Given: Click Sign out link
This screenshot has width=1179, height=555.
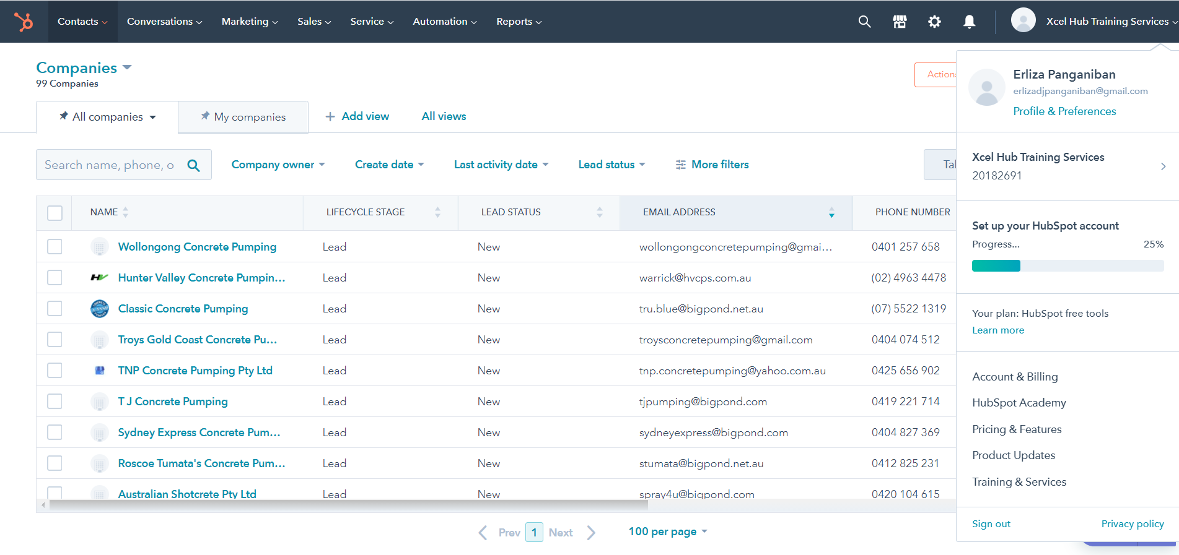Looking at the screenshot, I should [991, 524].
